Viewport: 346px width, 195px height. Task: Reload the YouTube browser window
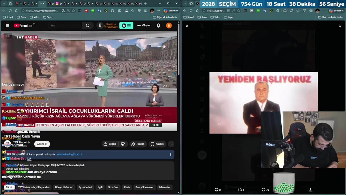(x=10, y=11)
